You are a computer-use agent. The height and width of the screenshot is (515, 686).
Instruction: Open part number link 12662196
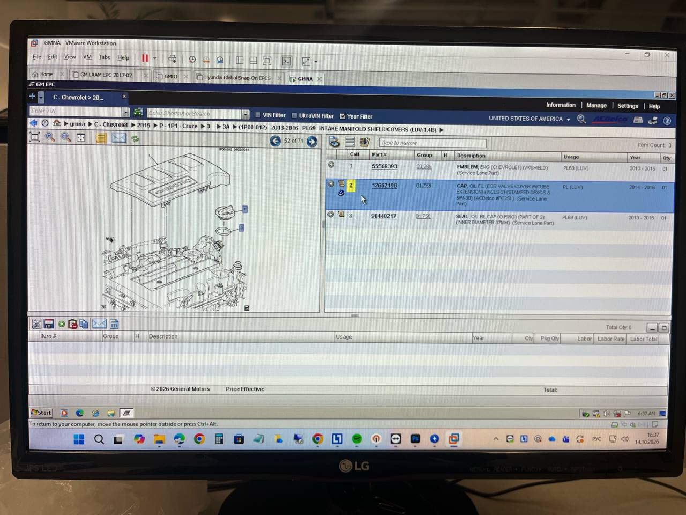point(384,186)
